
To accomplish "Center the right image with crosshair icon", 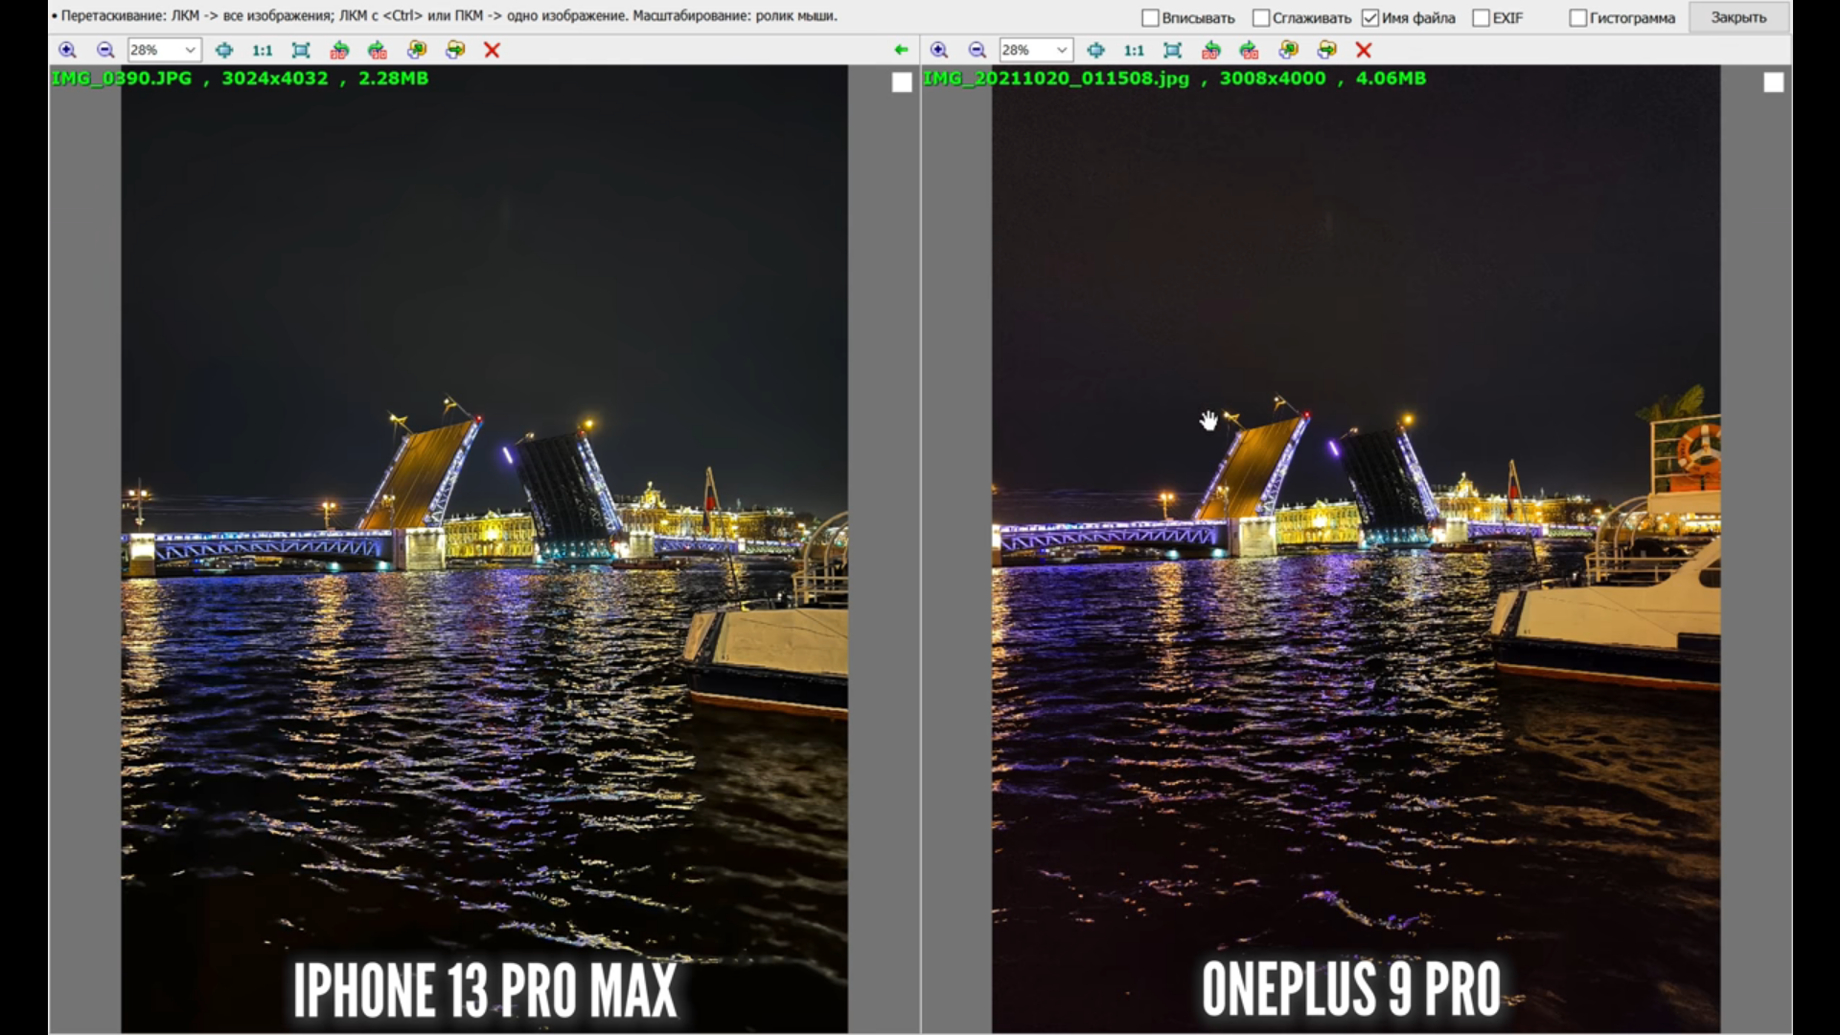I will tap(1095, 50).
